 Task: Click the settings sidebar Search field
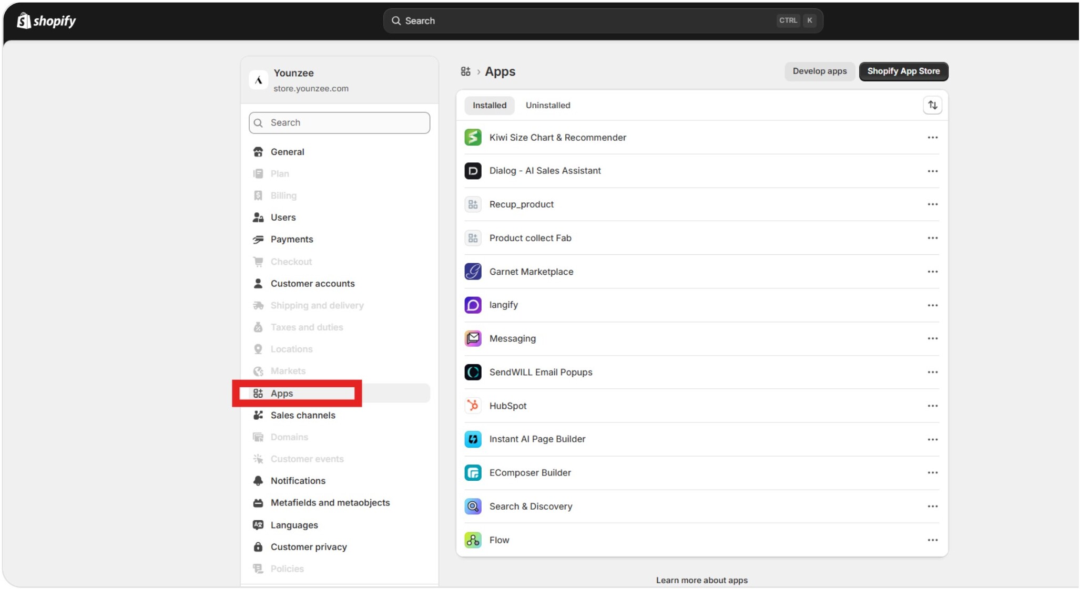click(x=339, y=122)
